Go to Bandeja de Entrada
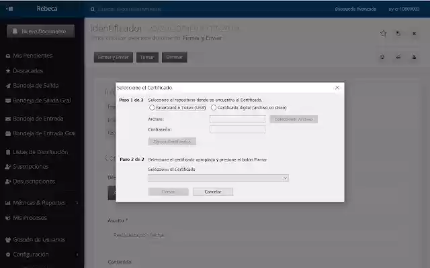430x268 pixels. [x=38, y=119]
